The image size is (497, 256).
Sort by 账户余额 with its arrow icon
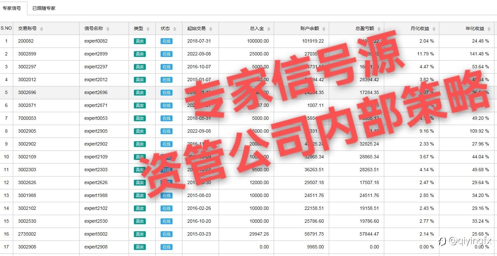[x=324, y=29]
